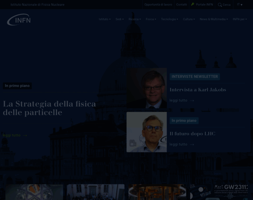Open headline La Strategia della fisica delle particelle
253x200 pixels.
(x=49, y=108)
